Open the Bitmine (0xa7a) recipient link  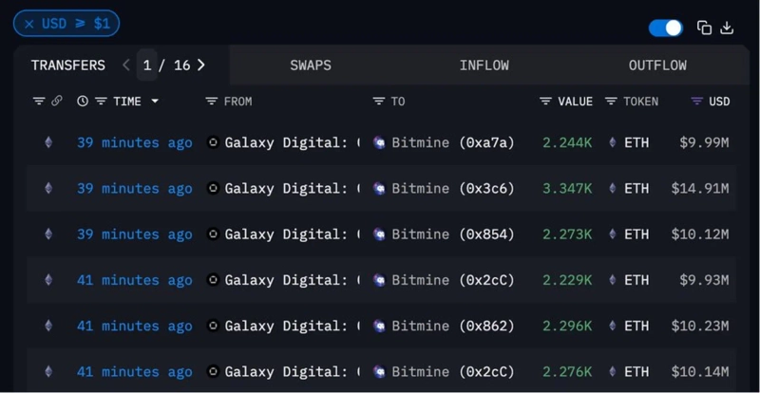pyautogui.click(x=451, y=142)
